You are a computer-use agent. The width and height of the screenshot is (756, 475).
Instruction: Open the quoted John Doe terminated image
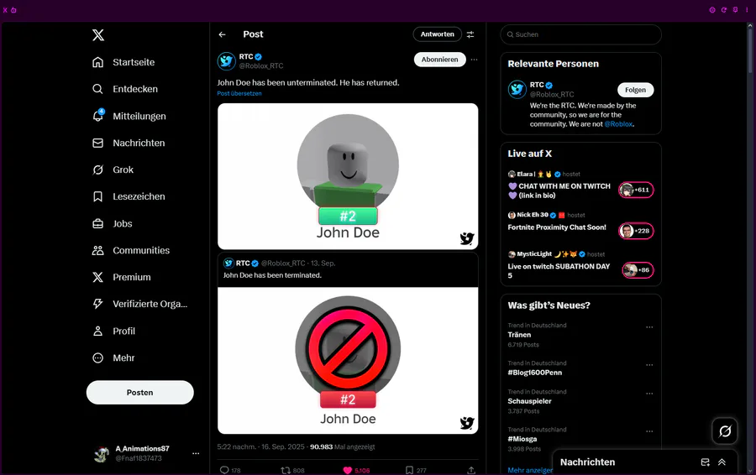[348, 360]
